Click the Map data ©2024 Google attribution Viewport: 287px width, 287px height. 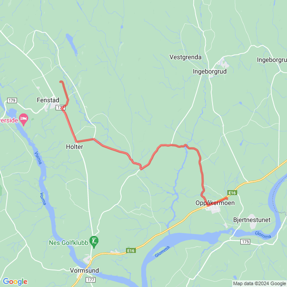259,283
